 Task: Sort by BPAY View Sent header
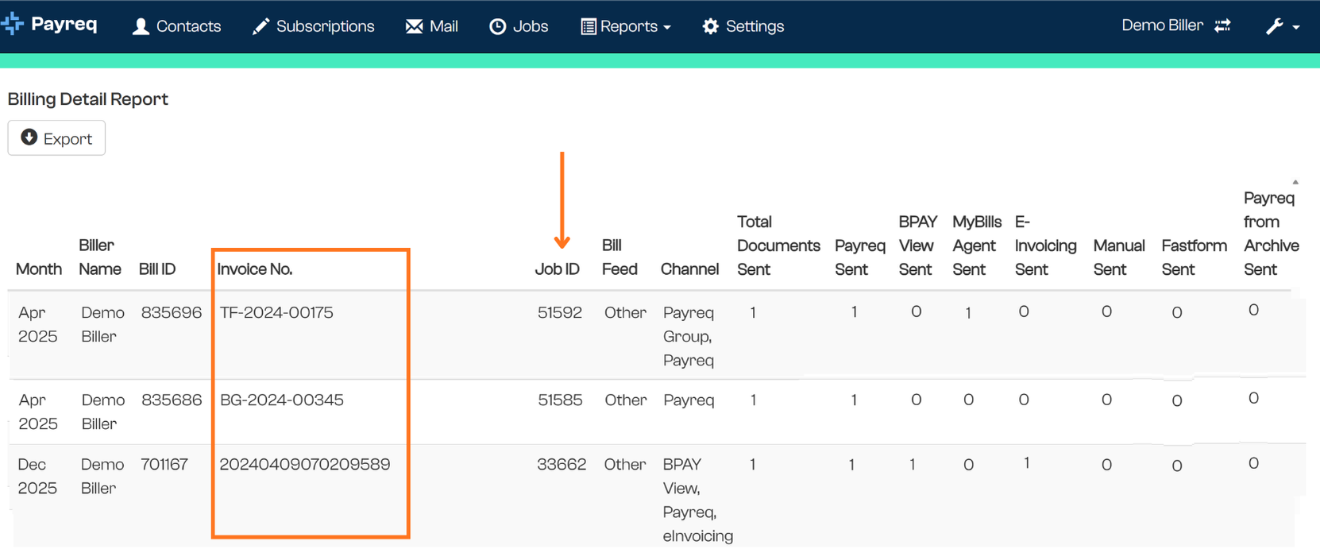(x=918, y=246)
